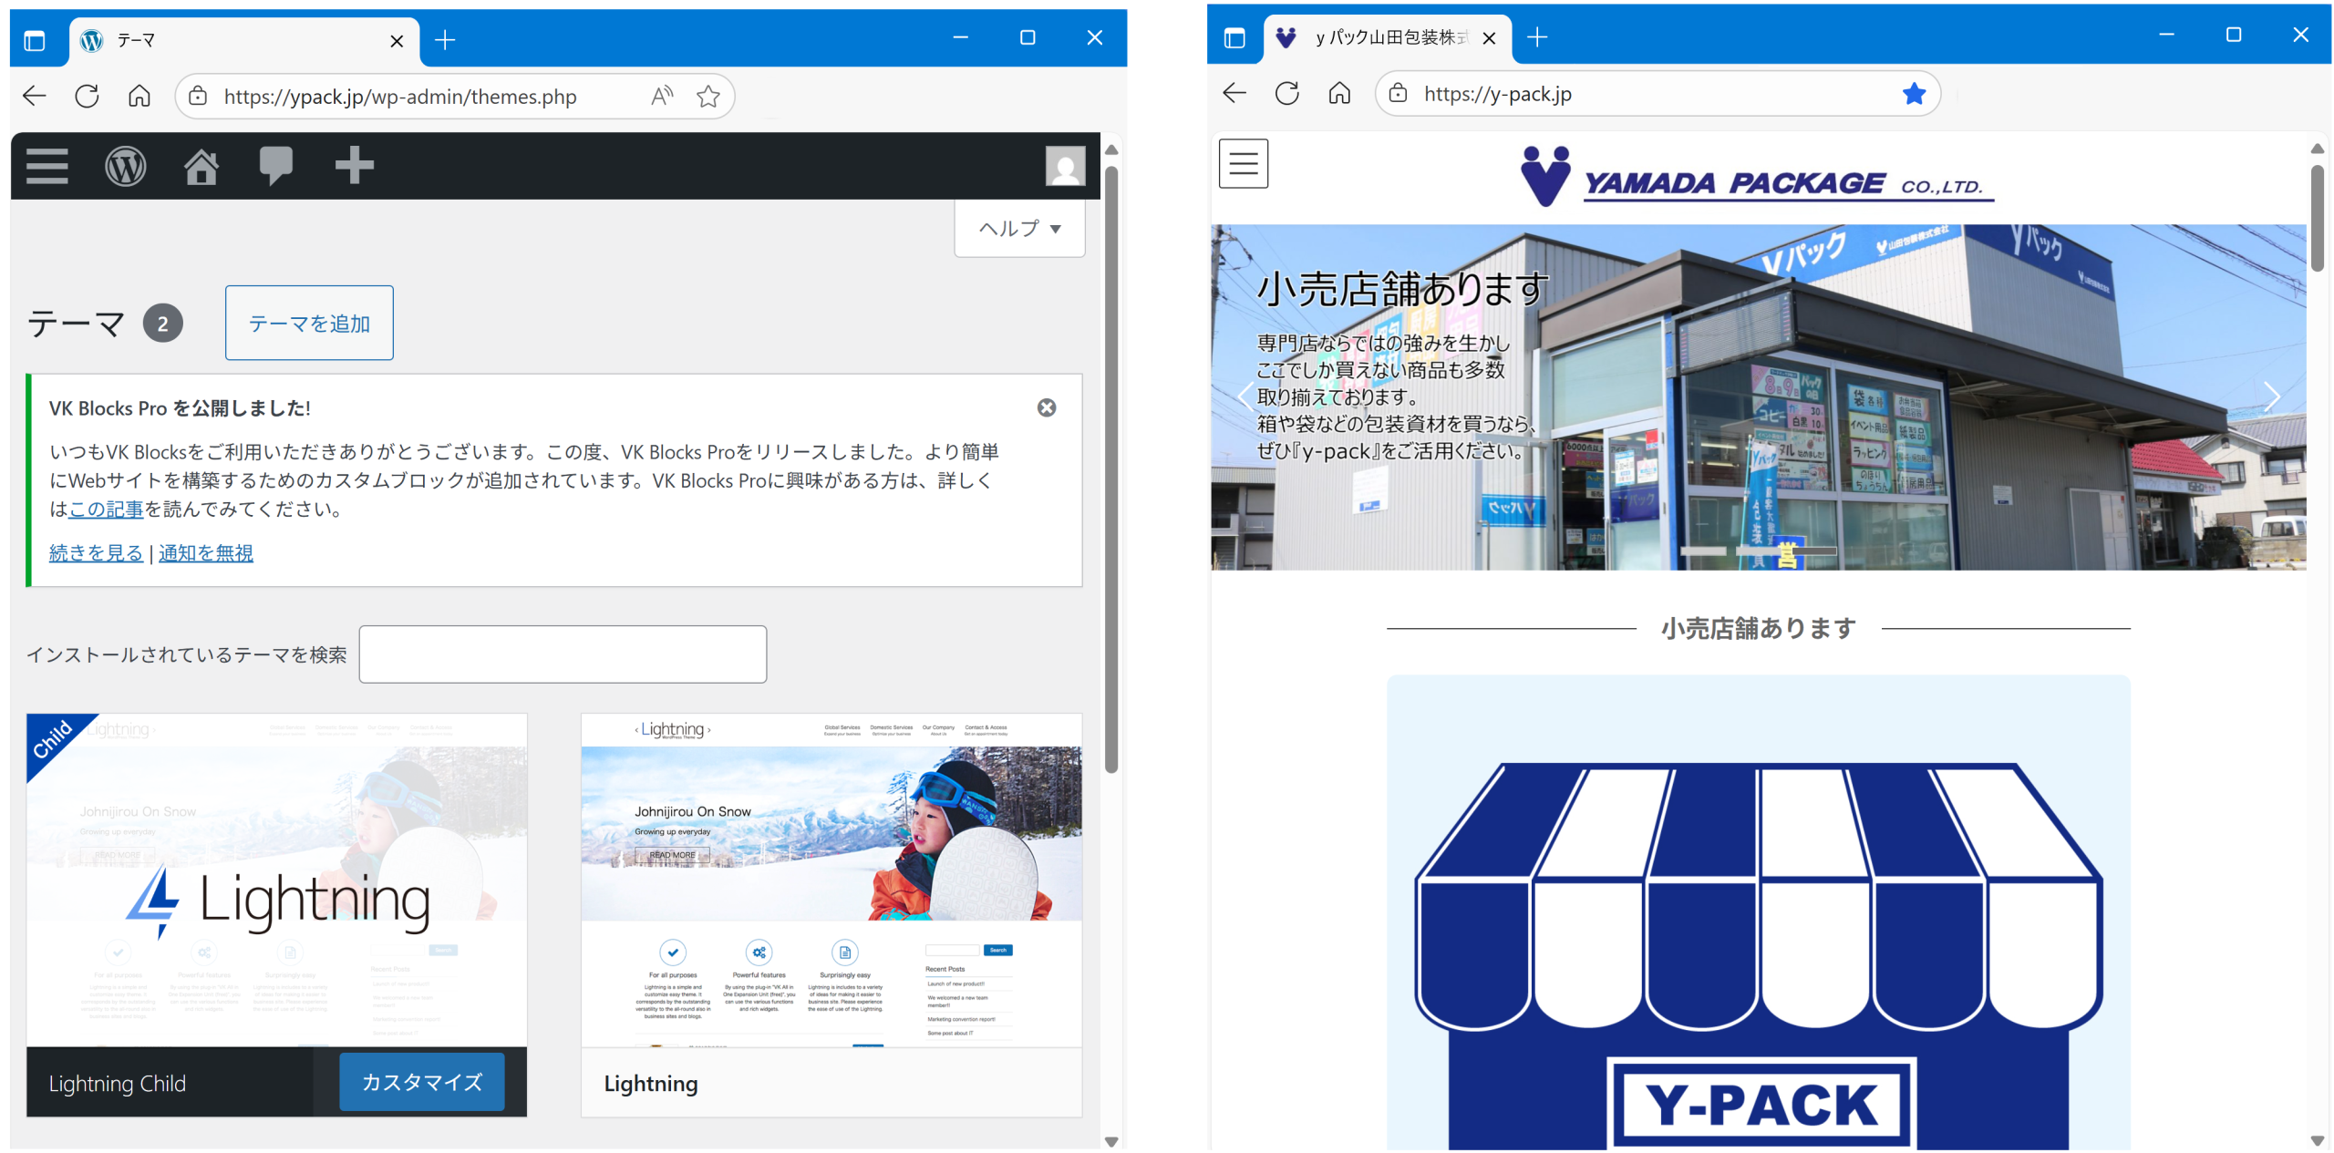Click the installed themes search field
This screenshot has width=2334, height=1153.
coord(563,654)
